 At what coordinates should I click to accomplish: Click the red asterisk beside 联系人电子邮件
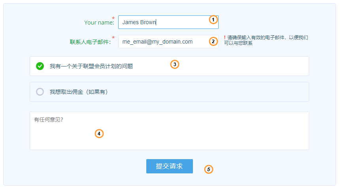click(x=113, y=38)
